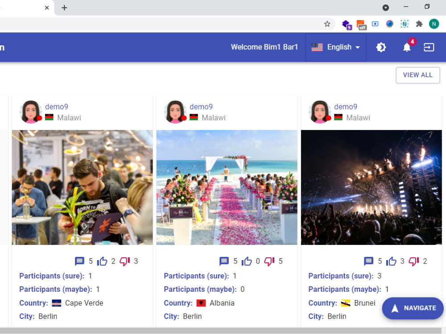Click the VIEW ALL button
The width and height of the screenshot is (446, 334).
[x=417, y=75]
